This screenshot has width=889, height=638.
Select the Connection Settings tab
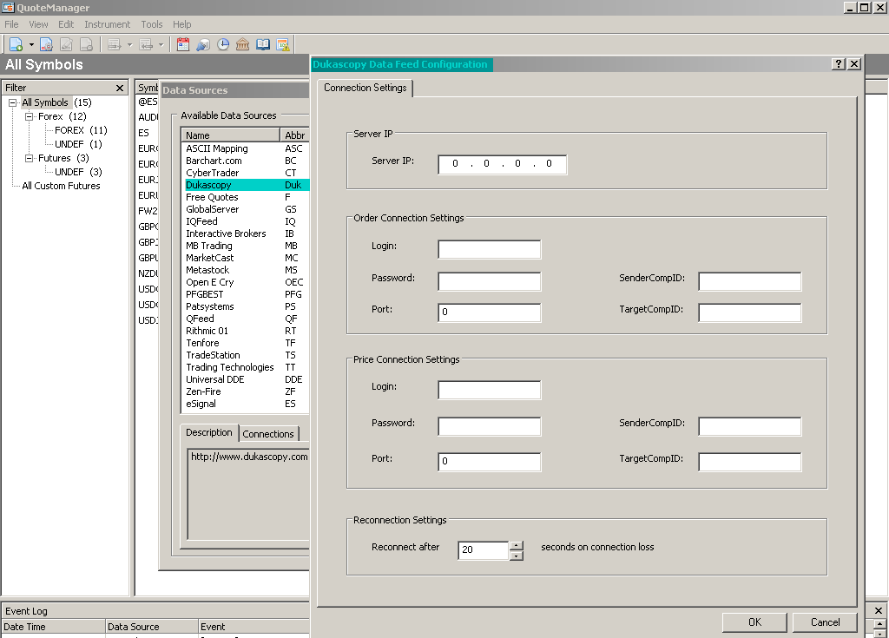click(365, 88)
